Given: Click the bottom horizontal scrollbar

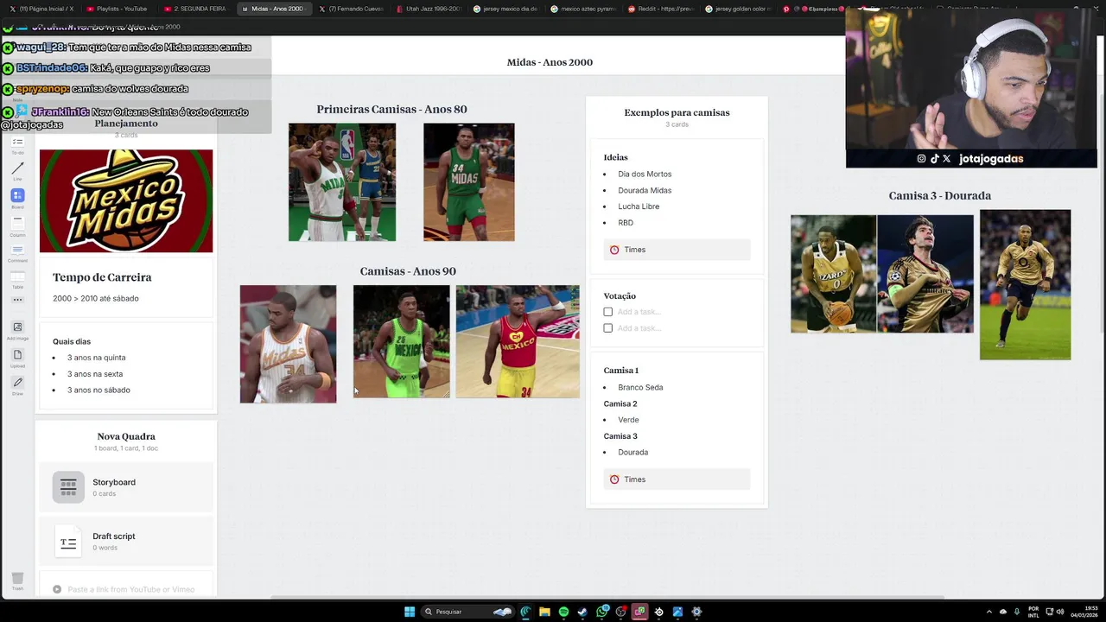Looking at the screenshot, I should [x=607, y=597].
